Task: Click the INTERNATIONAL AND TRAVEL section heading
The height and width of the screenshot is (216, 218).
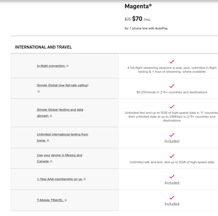Action: (44, 47)
